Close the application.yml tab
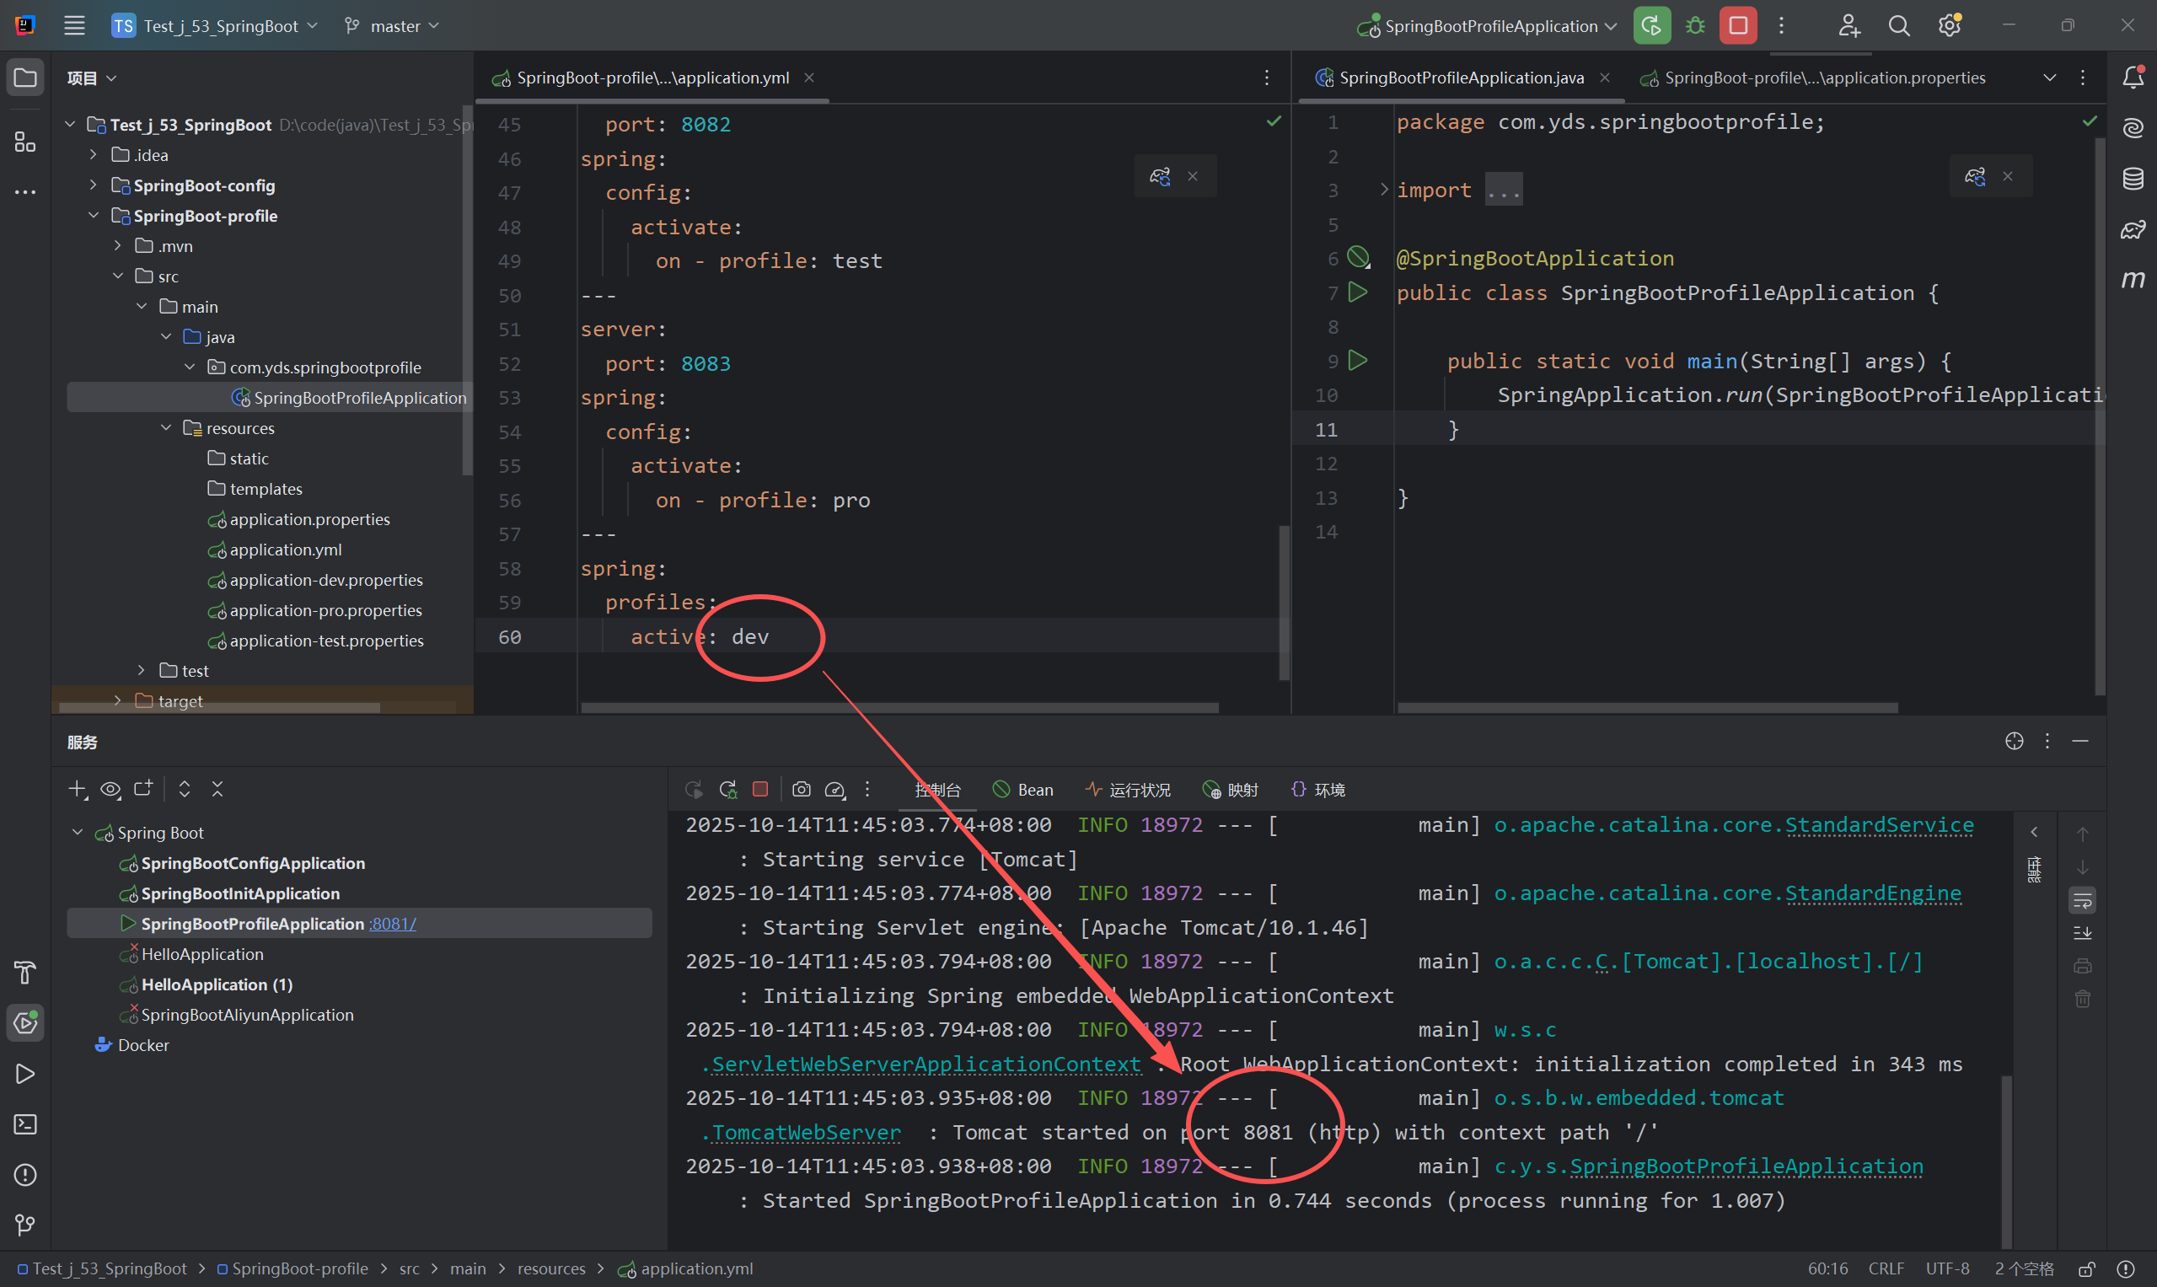2157x1287 pixels. coord(809,78)
